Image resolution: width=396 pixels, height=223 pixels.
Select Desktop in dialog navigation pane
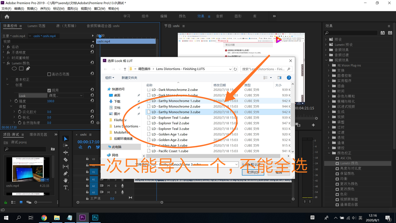click(117, 95)
